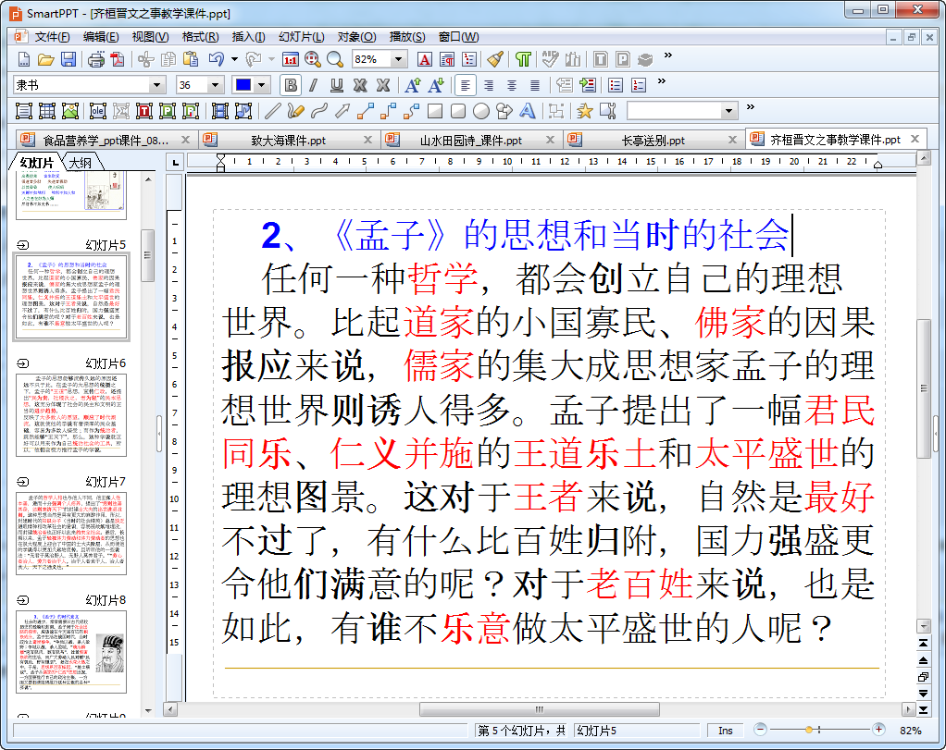Zoom out with minus button in status bar
The height and width of the screenshot is (750, 946).
[x=760, y=730]
